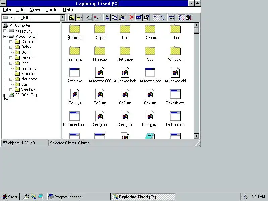Toggle sort by type button
The image size is (268, 201).
189,18
